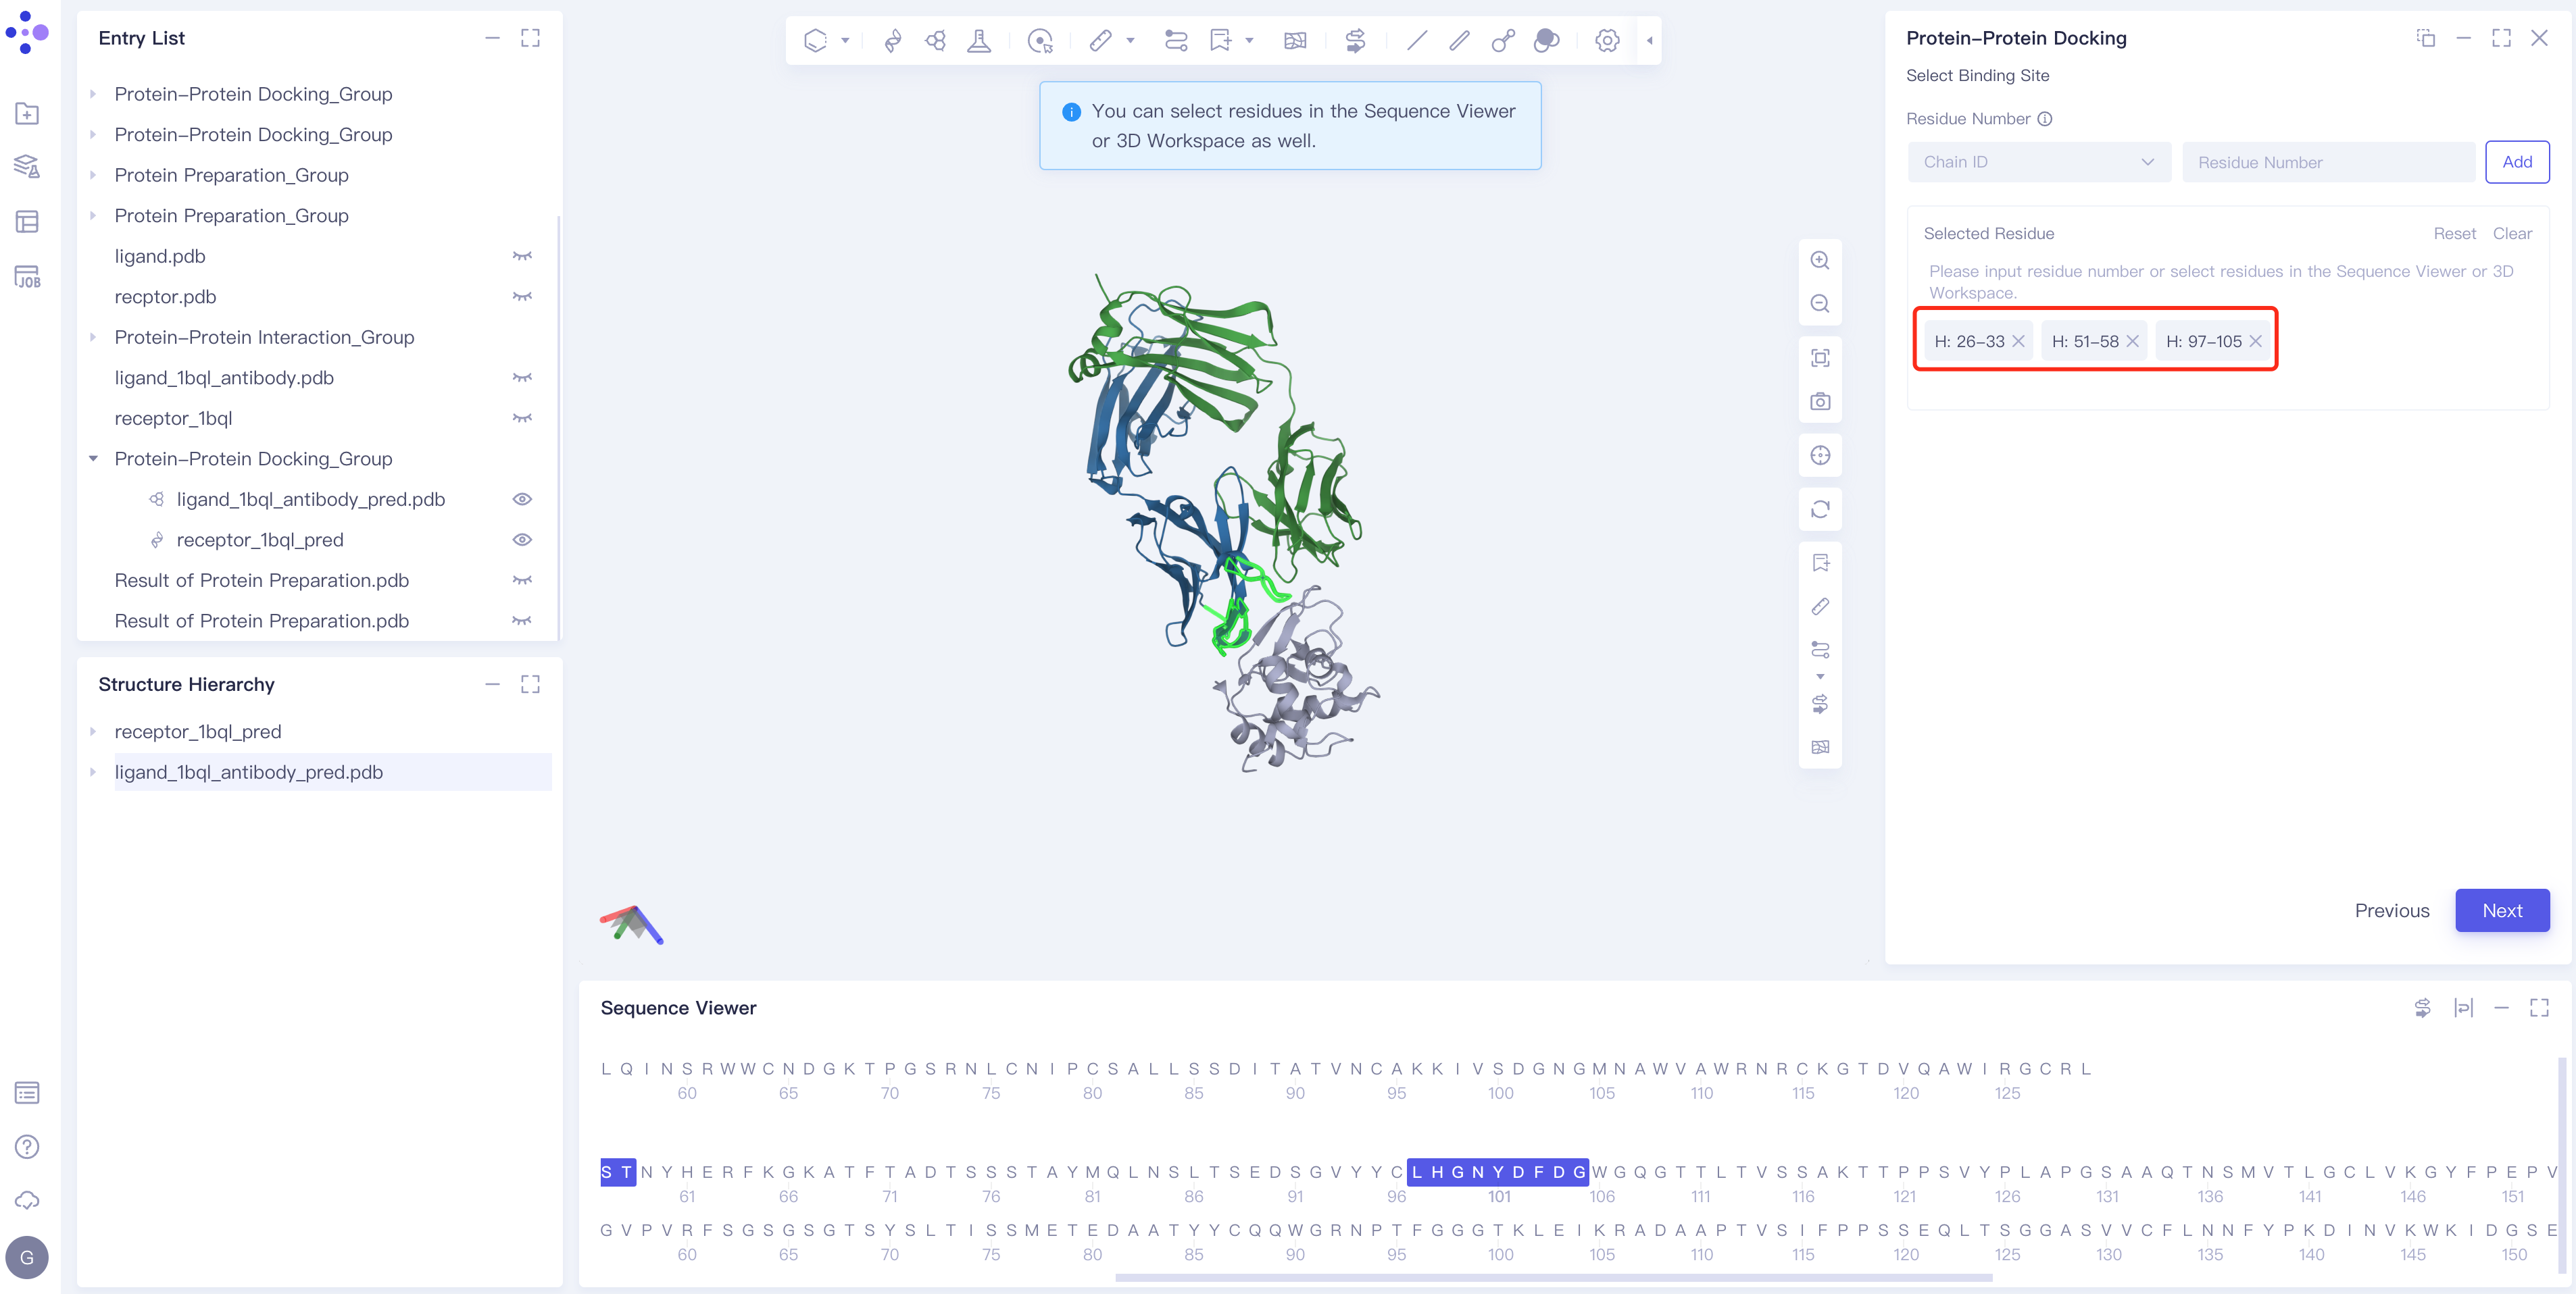This screenshot has width=2576, height=1294.
Task: Open the user avatar G
Action: point(27,1258)
